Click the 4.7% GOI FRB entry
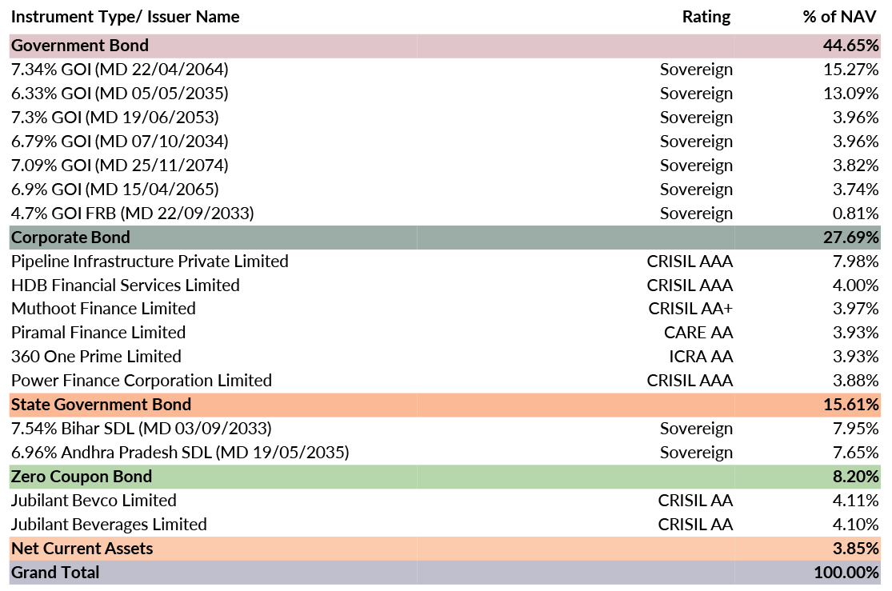 coord(132,214)
